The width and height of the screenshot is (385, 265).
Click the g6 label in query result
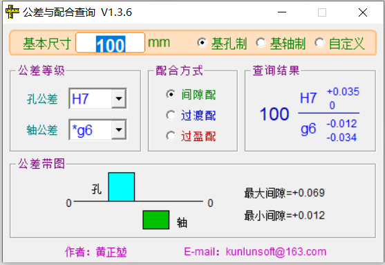(308, 129)
